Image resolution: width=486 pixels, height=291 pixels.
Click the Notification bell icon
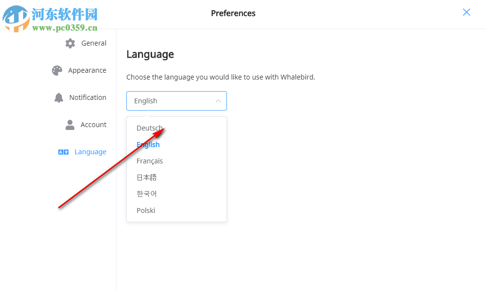(x=59, y=97)
